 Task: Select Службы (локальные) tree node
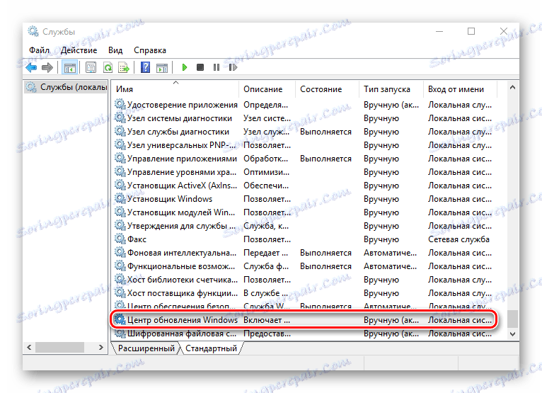pos(67,87)
